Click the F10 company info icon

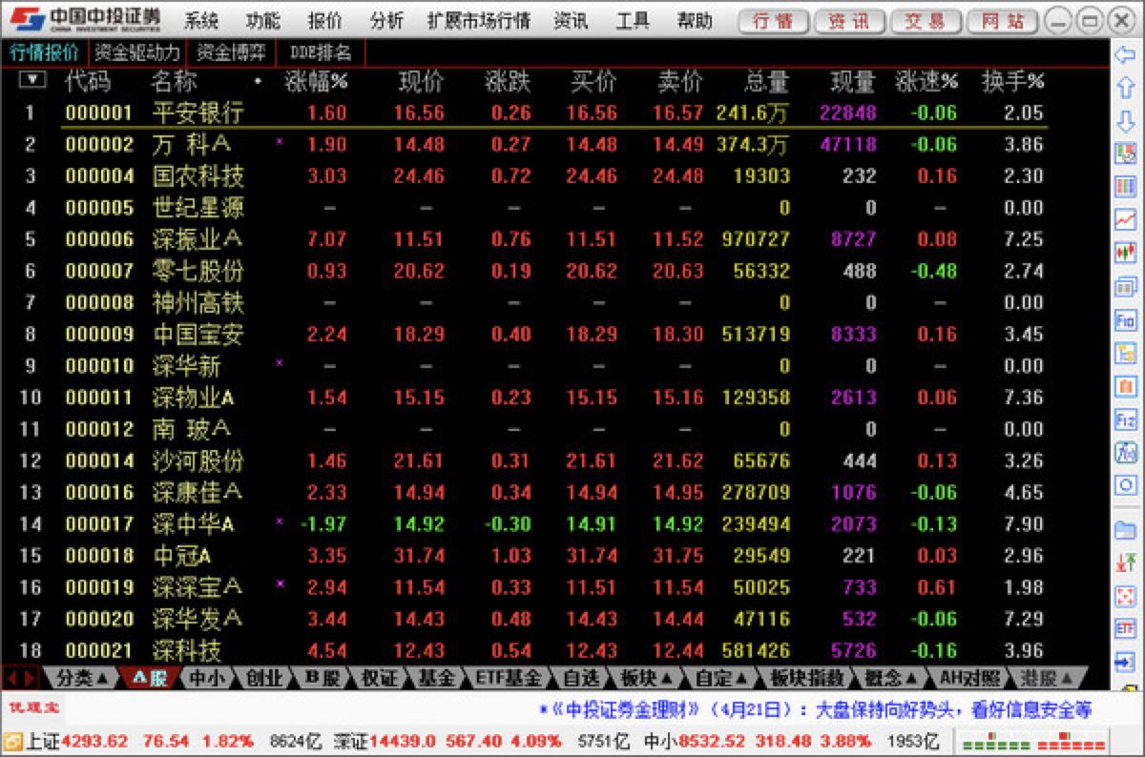tap(1126, 320)
